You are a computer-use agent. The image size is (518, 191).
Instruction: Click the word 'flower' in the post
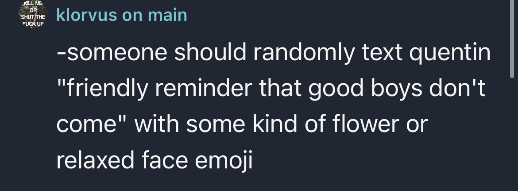[x=366, y=124]
